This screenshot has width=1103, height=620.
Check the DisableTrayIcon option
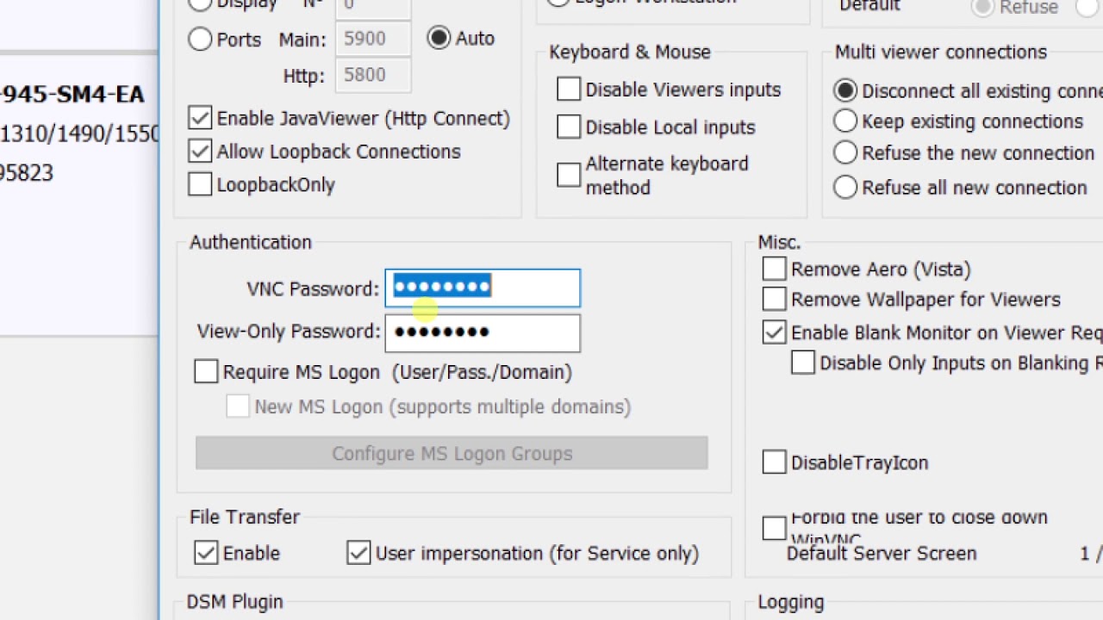[775, 462]
